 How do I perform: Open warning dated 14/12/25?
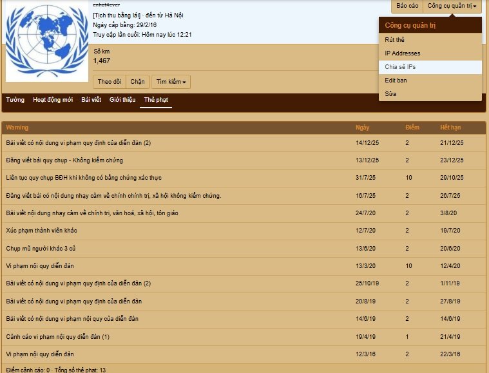pyautogui.click(x=78, y=143)
